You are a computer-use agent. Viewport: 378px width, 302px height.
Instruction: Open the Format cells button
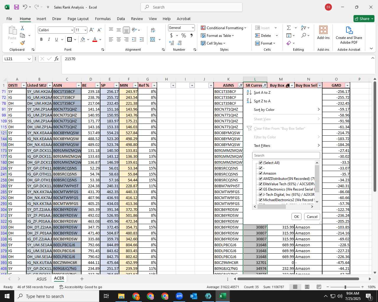tap(265, 43)
